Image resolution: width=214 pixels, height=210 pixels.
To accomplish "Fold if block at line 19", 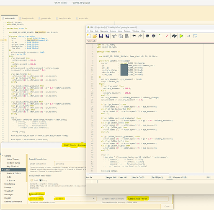I will 5,58.
